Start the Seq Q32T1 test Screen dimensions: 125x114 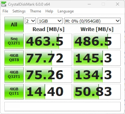pyautogui.click(x=14, y=41)
